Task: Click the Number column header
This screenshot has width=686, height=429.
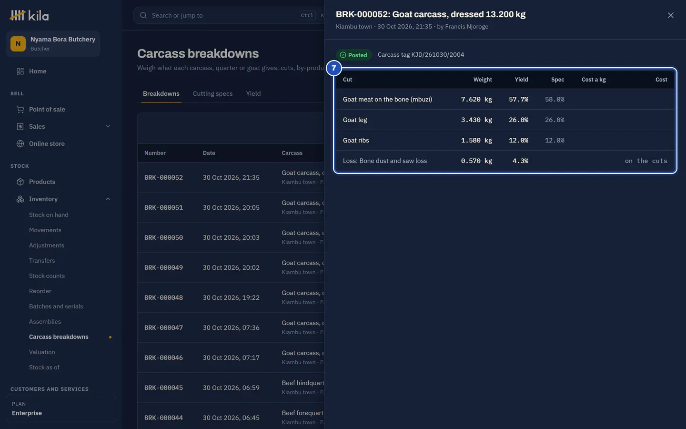Action: coord(155,153)
